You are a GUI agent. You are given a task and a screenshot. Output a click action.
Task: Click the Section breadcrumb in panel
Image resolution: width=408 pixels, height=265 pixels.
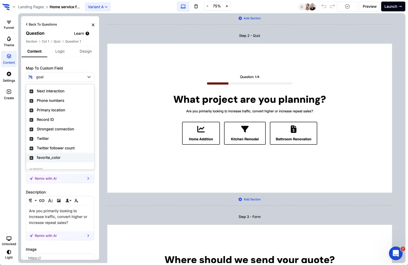click(31, 42)
